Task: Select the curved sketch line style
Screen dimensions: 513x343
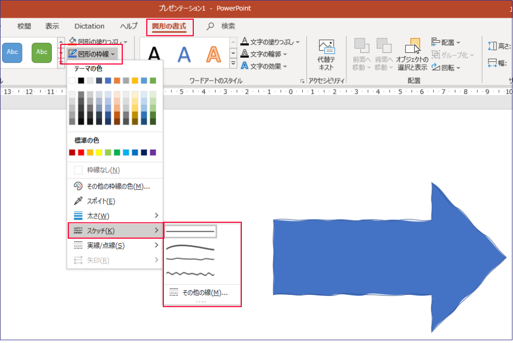Action: [191, 247]
